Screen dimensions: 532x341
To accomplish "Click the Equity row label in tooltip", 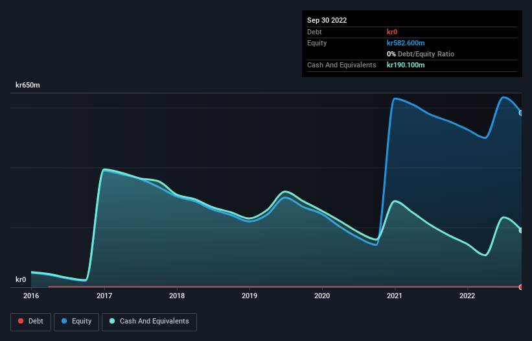I will tap(317, 43).
